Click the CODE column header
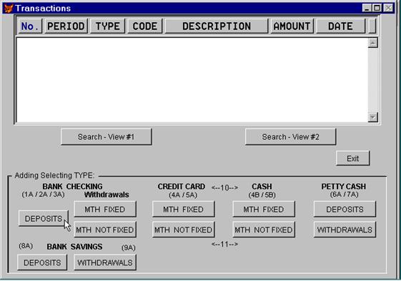Viewport: 401px width, 281px height. click(x=145, y=26)
